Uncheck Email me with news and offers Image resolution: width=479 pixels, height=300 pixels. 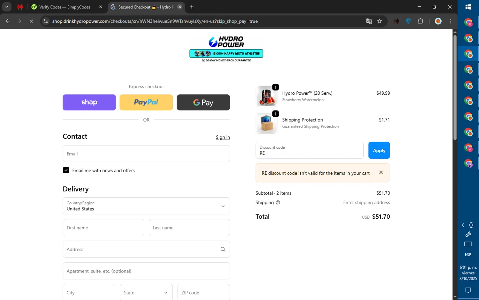[x=66, y=170]
